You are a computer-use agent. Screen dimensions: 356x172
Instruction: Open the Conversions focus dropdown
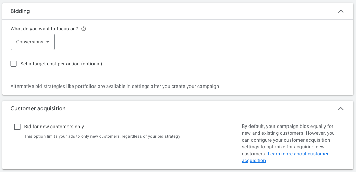pyautogui.click(x=33, y=42)
